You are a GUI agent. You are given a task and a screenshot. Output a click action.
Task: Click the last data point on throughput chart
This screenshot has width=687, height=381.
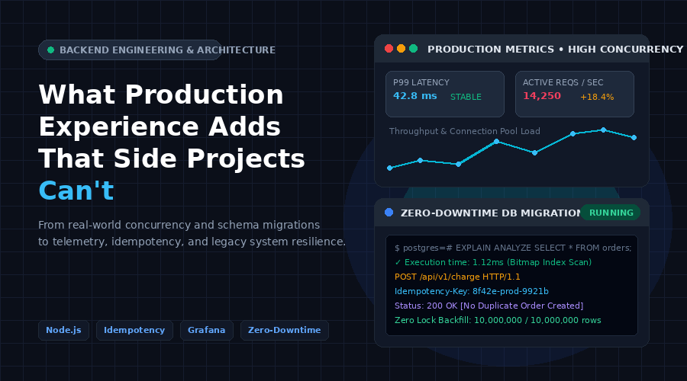click(x=634, y=138)
